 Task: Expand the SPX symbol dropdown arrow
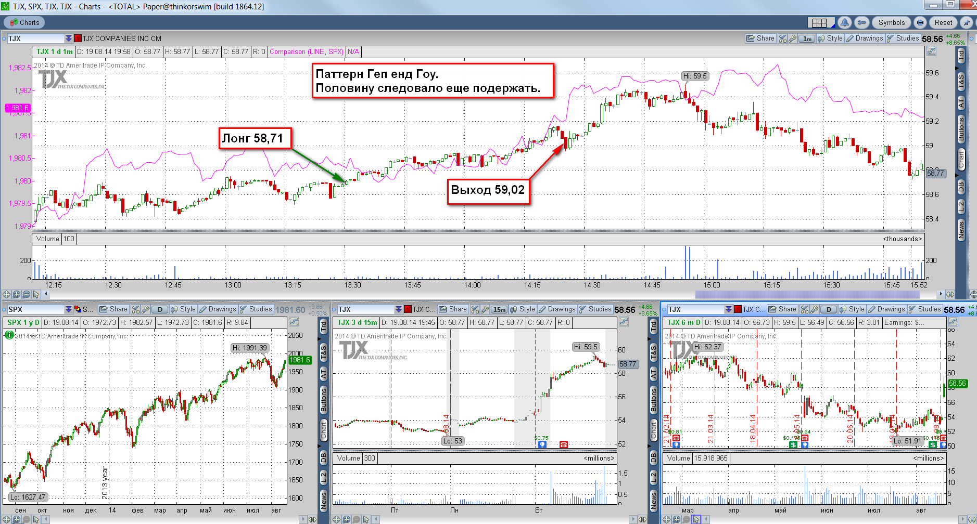coord(68,309)
